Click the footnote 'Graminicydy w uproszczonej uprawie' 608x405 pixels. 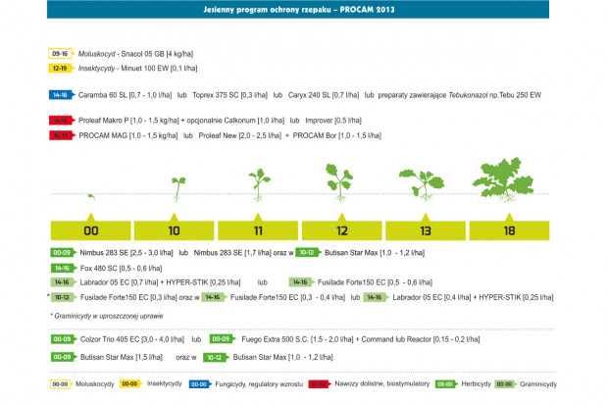point(109,316)
